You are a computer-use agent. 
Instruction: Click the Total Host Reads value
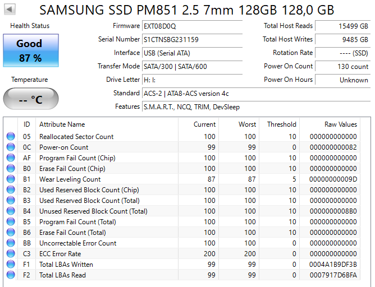tap(342, 26)
